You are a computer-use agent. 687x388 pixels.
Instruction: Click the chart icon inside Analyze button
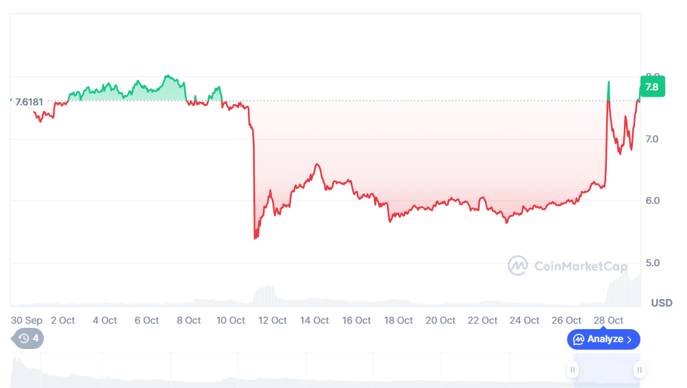coord(579,339)
